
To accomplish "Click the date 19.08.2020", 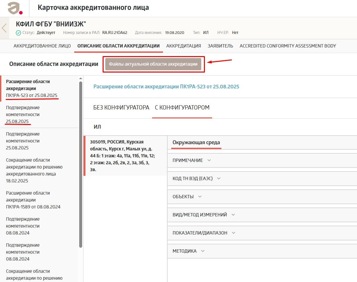I will click(175, 33).
